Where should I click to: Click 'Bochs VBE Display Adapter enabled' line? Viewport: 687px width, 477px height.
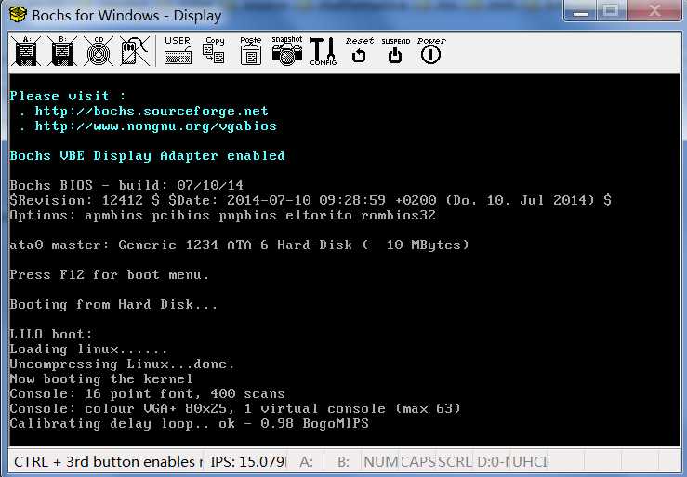[147, 155]
